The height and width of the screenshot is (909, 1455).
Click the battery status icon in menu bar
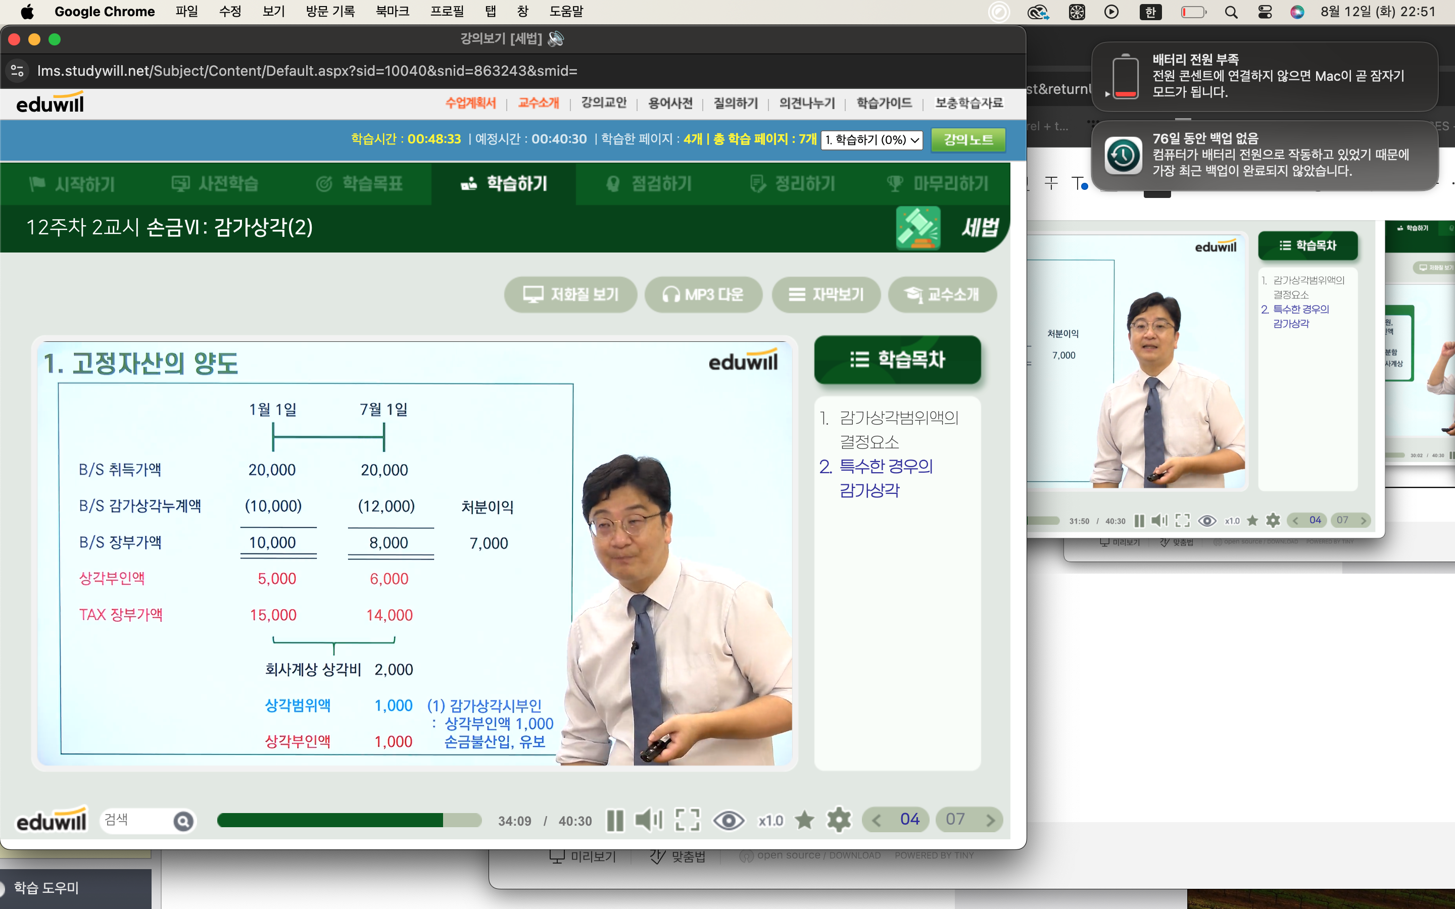1193,12
